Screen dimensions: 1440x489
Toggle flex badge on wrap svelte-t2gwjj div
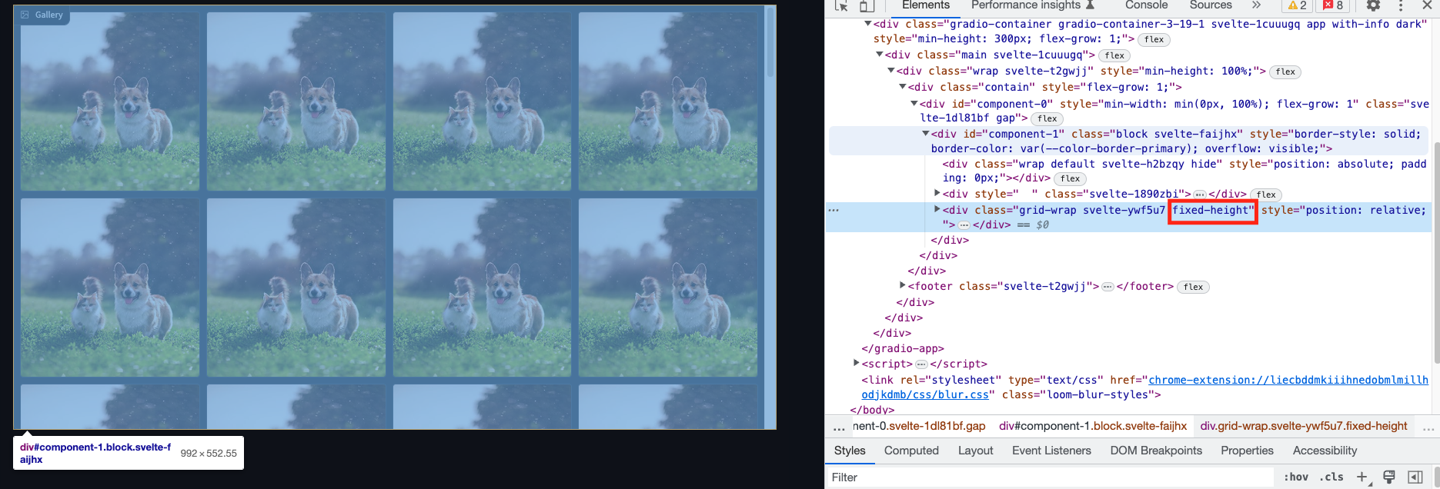coord(1285,72)
